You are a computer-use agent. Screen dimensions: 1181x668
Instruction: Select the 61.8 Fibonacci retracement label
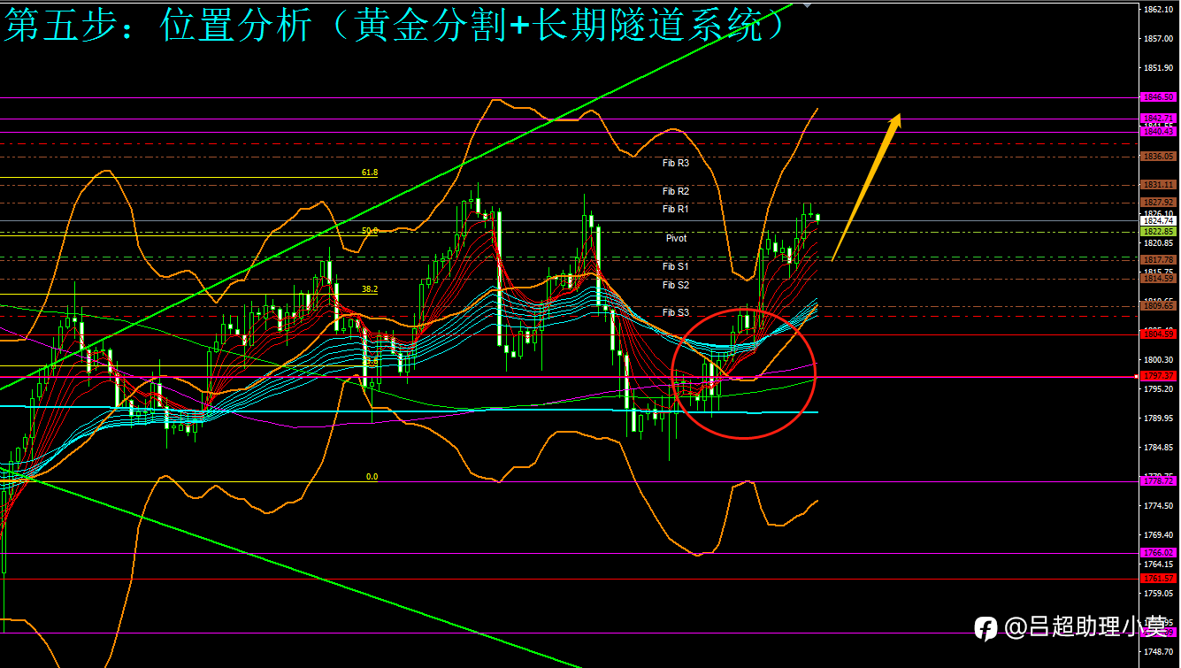[370, 173]
